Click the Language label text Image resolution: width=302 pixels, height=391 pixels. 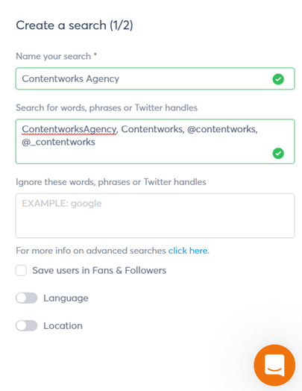click(x=66, y=298)
